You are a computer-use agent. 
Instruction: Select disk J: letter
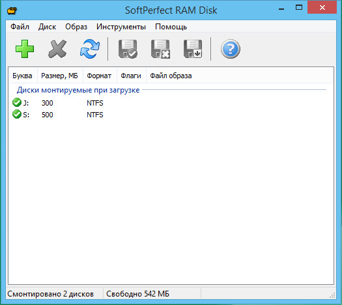(x=26, y=103)
